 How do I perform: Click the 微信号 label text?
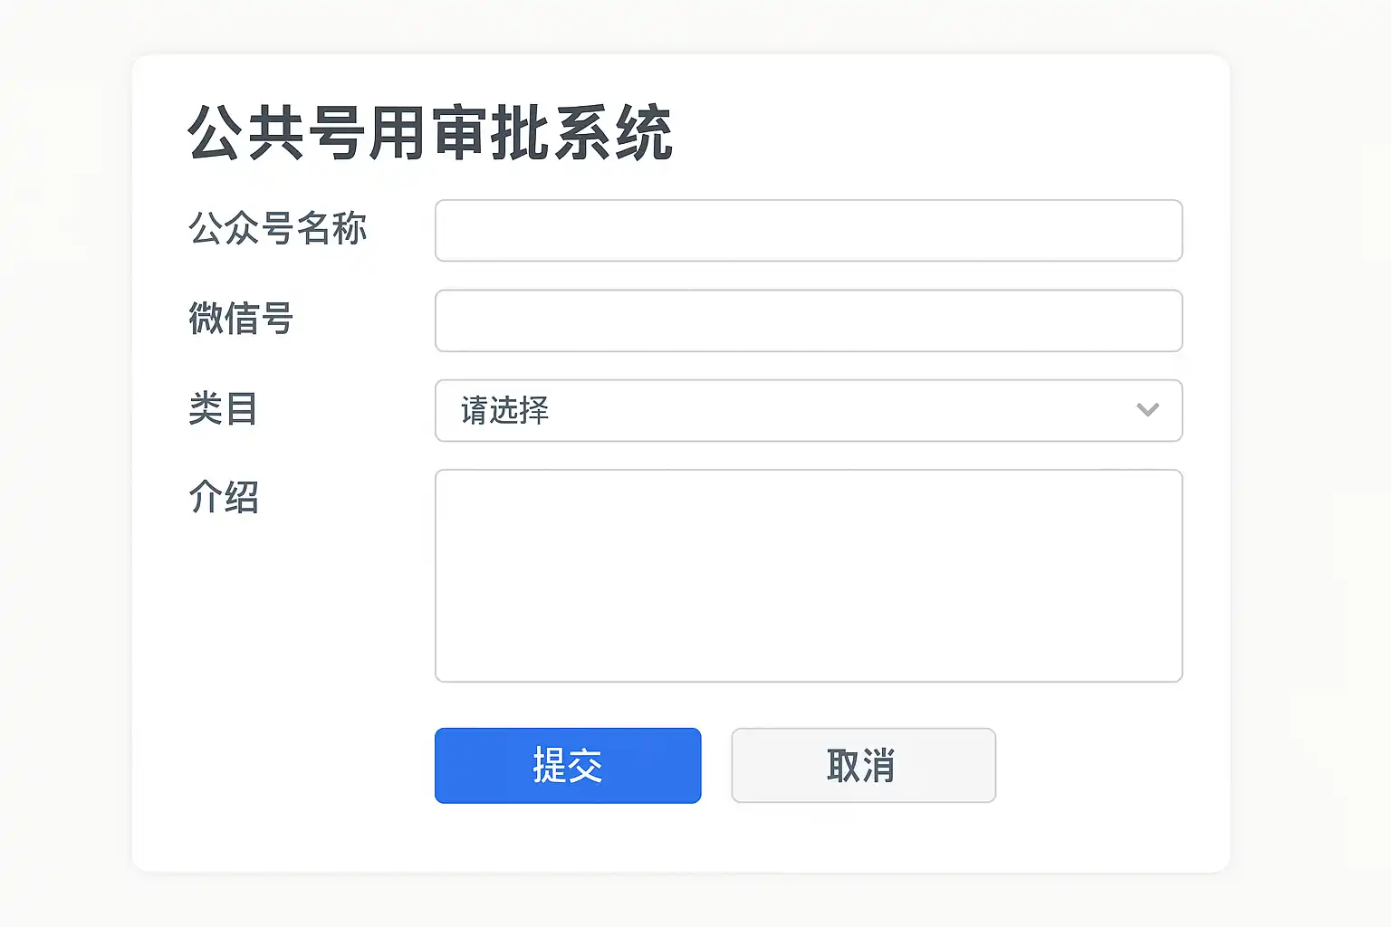pos(240,319)
